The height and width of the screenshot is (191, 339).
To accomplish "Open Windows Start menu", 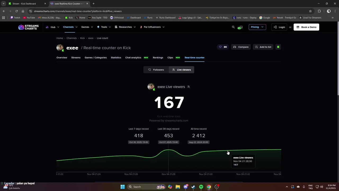I will coord(123,187).
